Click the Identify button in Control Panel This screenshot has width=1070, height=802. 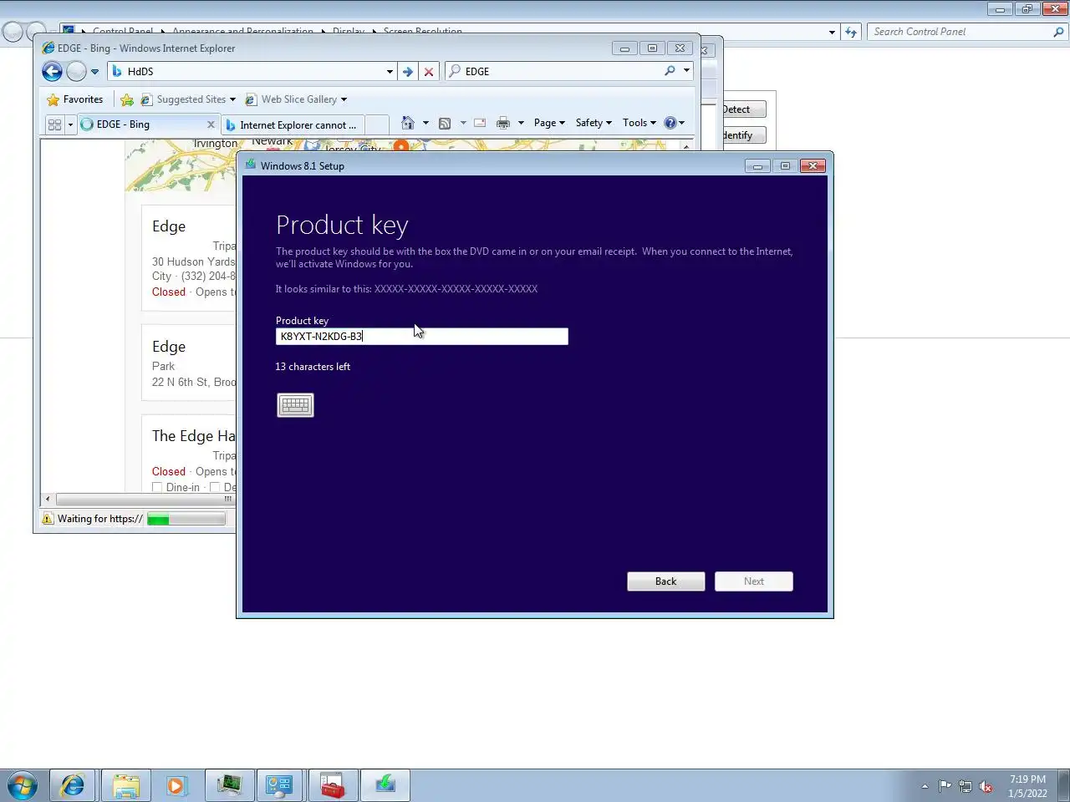click(743, 135)
